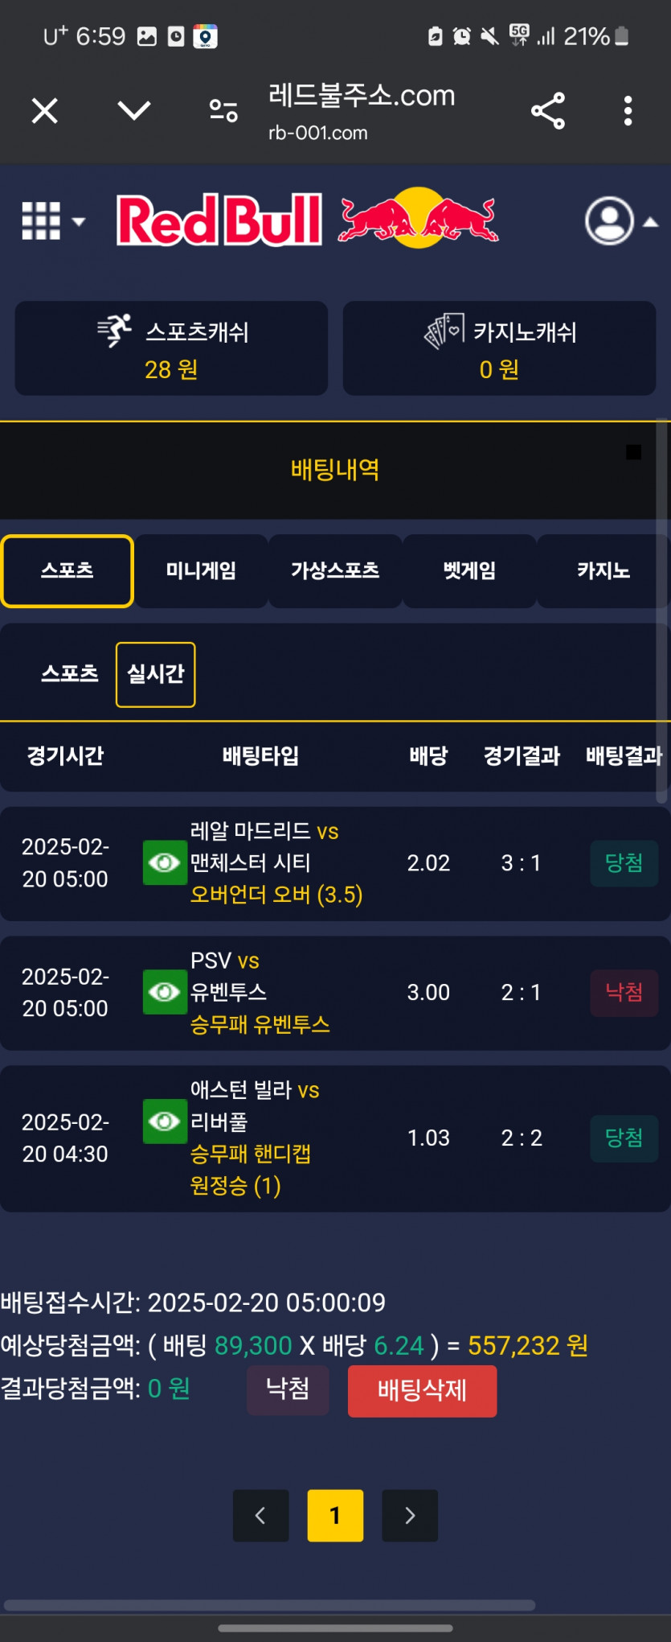Click the red 배팅삭제 button
This screenshot has width=671, height=1642.
tap(422, 1391)
